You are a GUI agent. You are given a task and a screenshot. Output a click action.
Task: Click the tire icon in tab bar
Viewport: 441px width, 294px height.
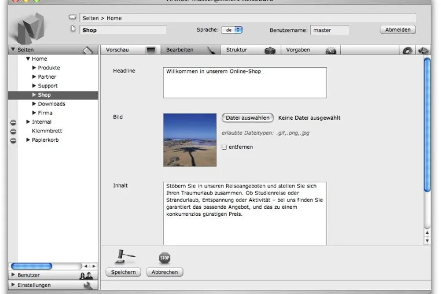point(407,50)
